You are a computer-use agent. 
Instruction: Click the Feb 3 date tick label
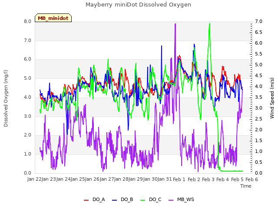[x=208, y=179]
